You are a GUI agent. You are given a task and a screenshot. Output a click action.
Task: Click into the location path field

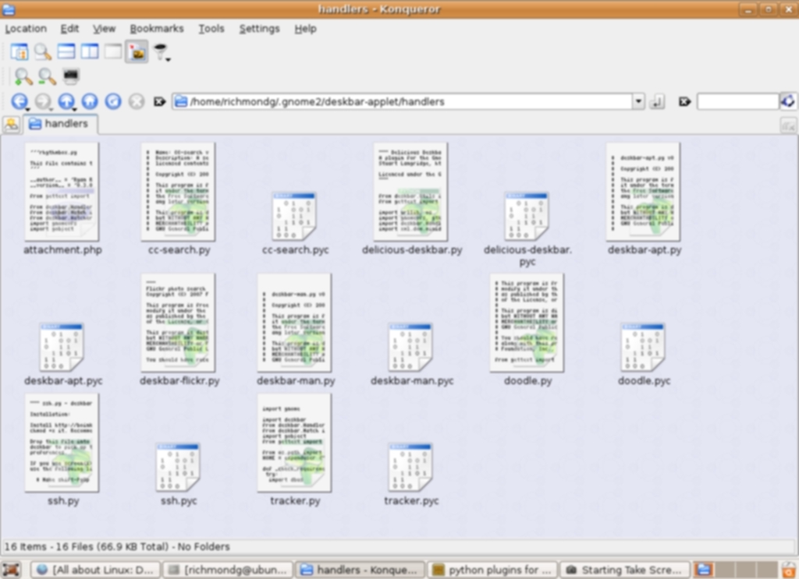click(403, 102)
